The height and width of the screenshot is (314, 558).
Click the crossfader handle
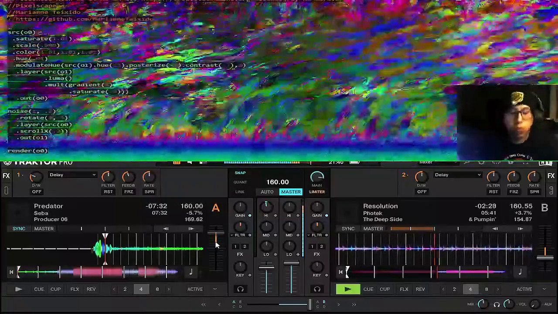pyautogui.click(x=310, y=304)
